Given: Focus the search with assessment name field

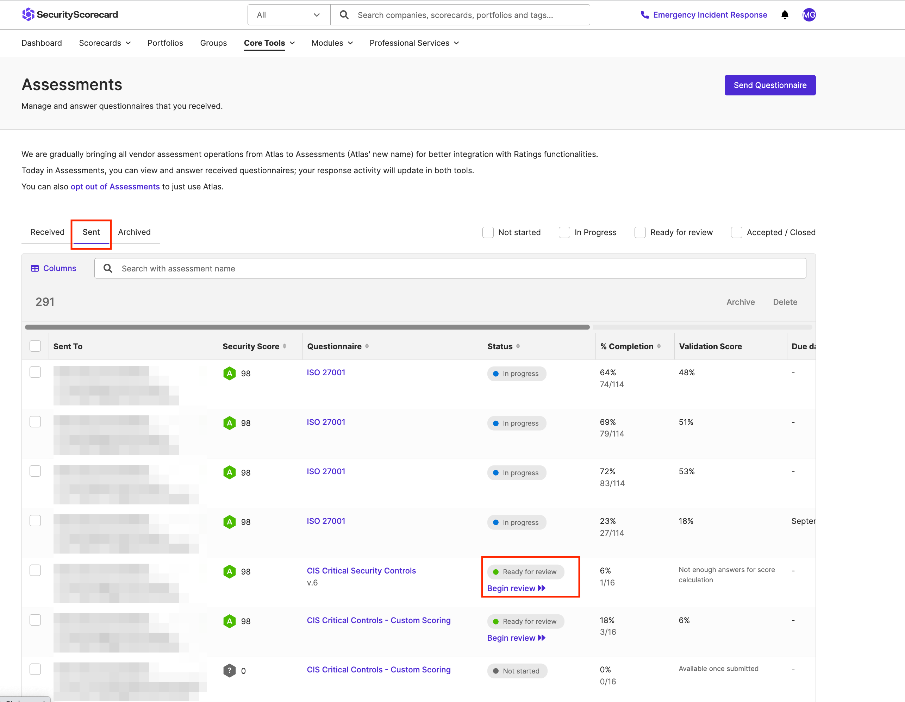Looking at the screenshot, I should [450, 268].
